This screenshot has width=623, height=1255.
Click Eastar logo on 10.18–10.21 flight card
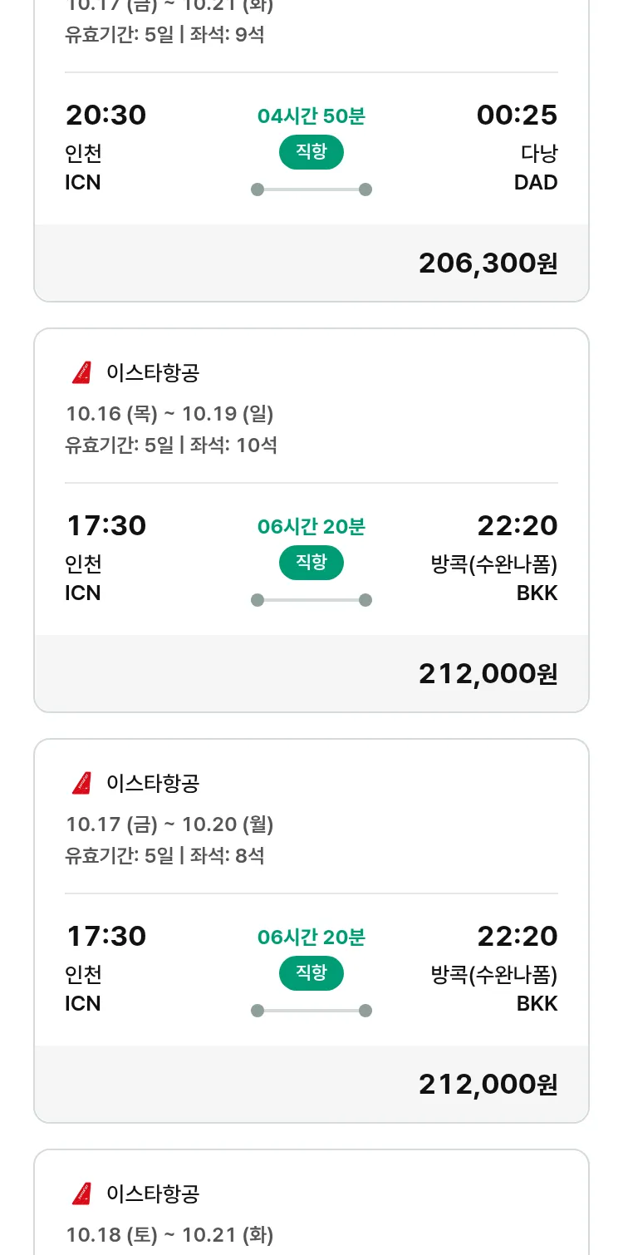[81, 1194]
